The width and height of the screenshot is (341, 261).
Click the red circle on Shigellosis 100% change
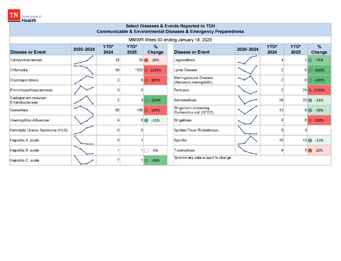tap(310, 120)
